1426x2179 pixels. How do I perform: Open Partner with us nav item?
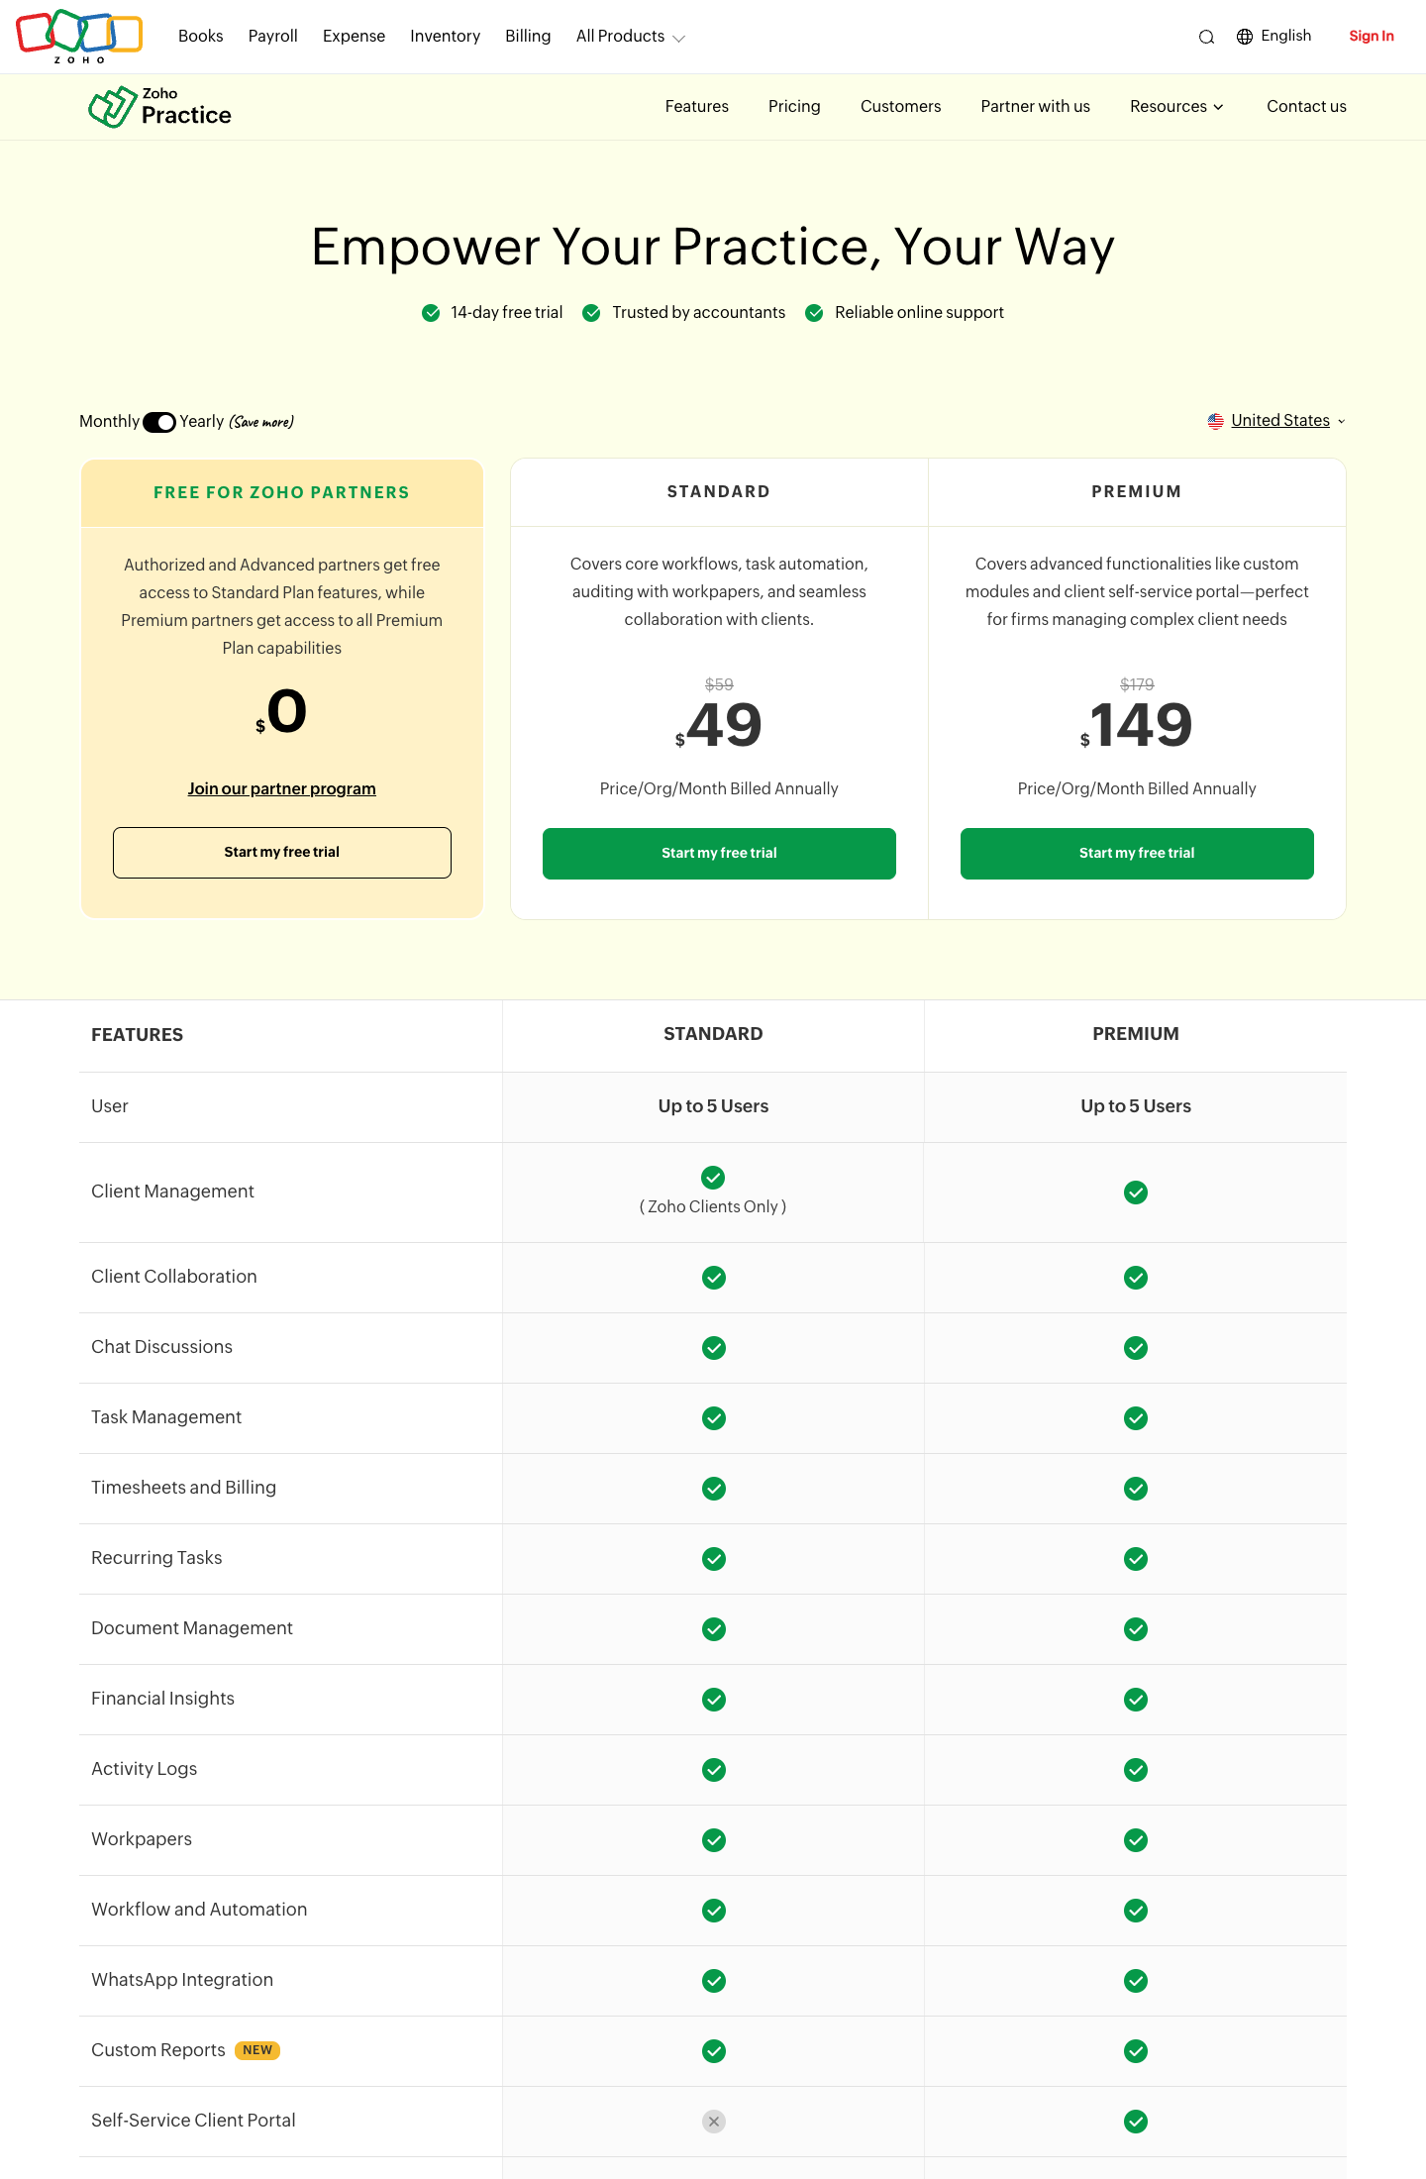pyautogui.click(x=1036, y=107)
